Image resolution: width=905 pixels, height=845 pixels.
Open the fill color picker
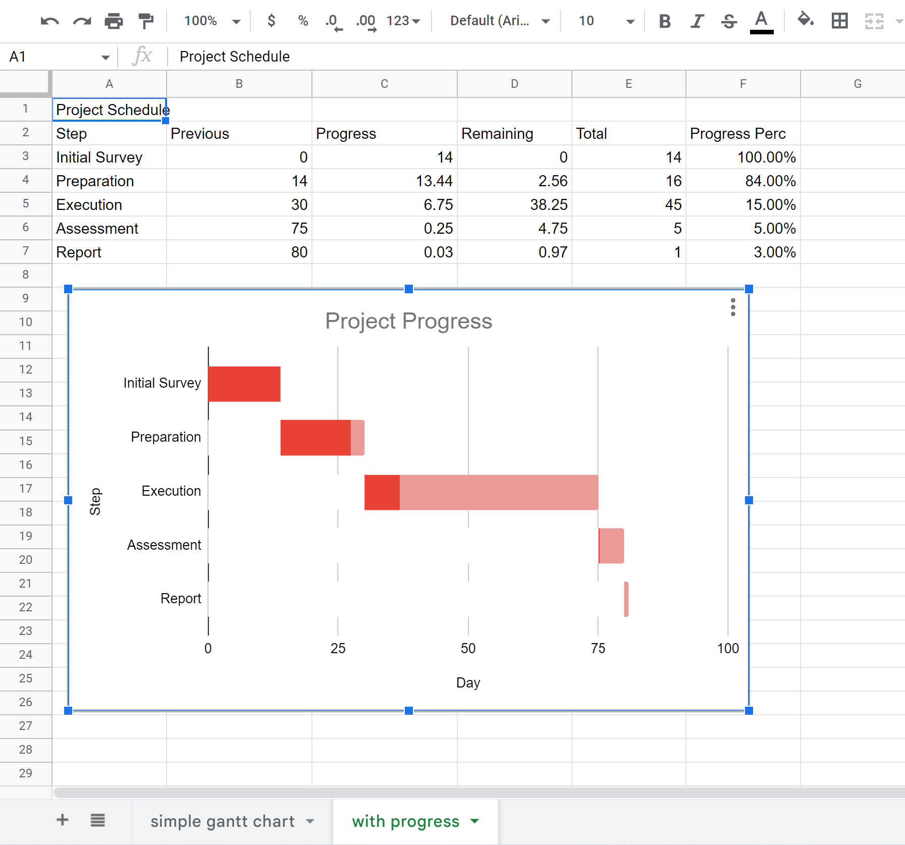pyautogui.click(x=805, y=20)
